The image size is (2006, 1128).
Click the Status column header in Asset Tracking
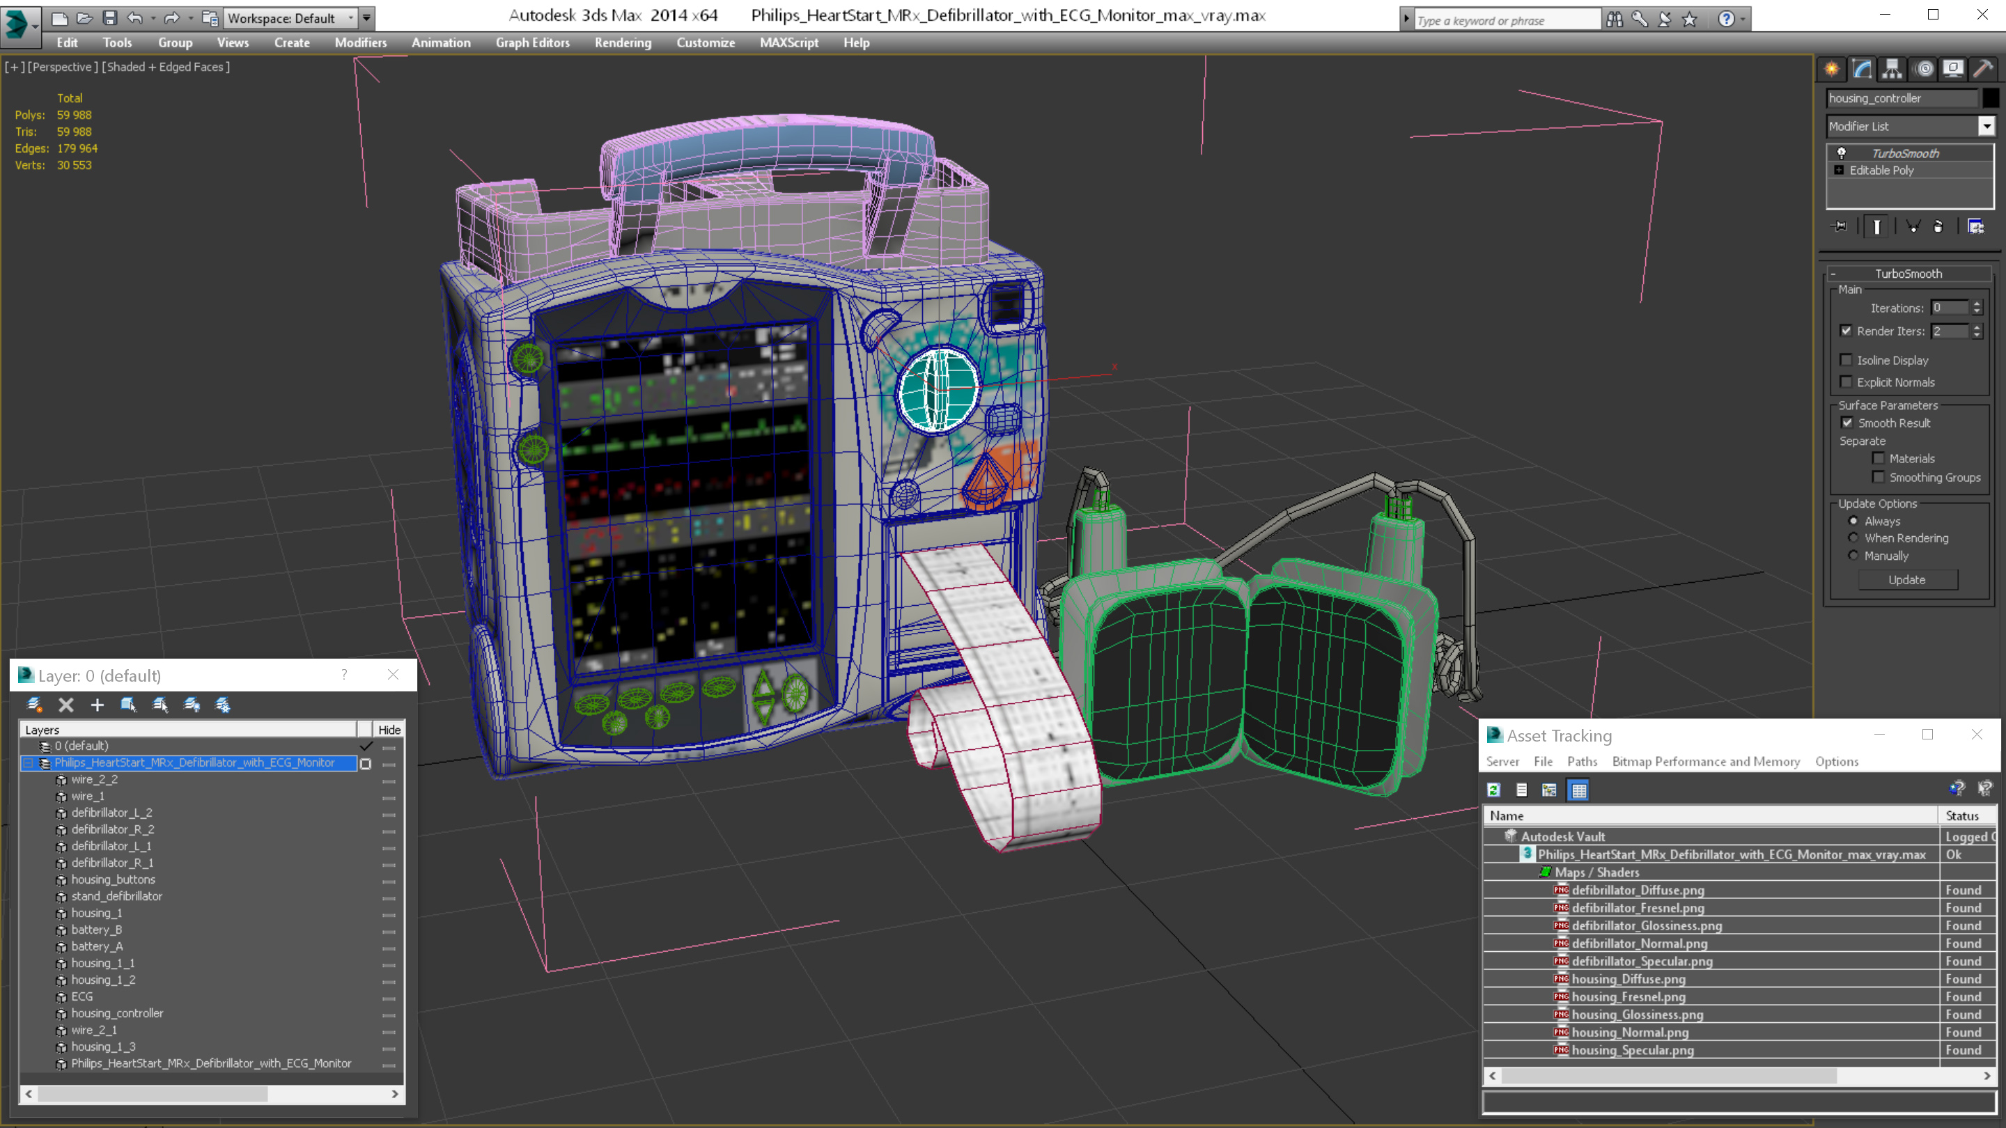pyautogui.click(x=1967, y=816)
